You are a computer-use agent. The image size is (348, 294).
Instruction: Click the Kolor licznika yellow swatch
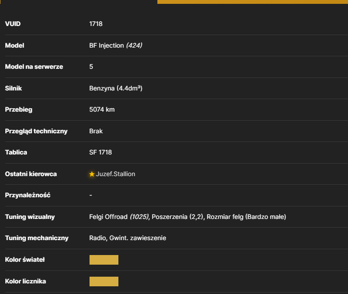104,281
